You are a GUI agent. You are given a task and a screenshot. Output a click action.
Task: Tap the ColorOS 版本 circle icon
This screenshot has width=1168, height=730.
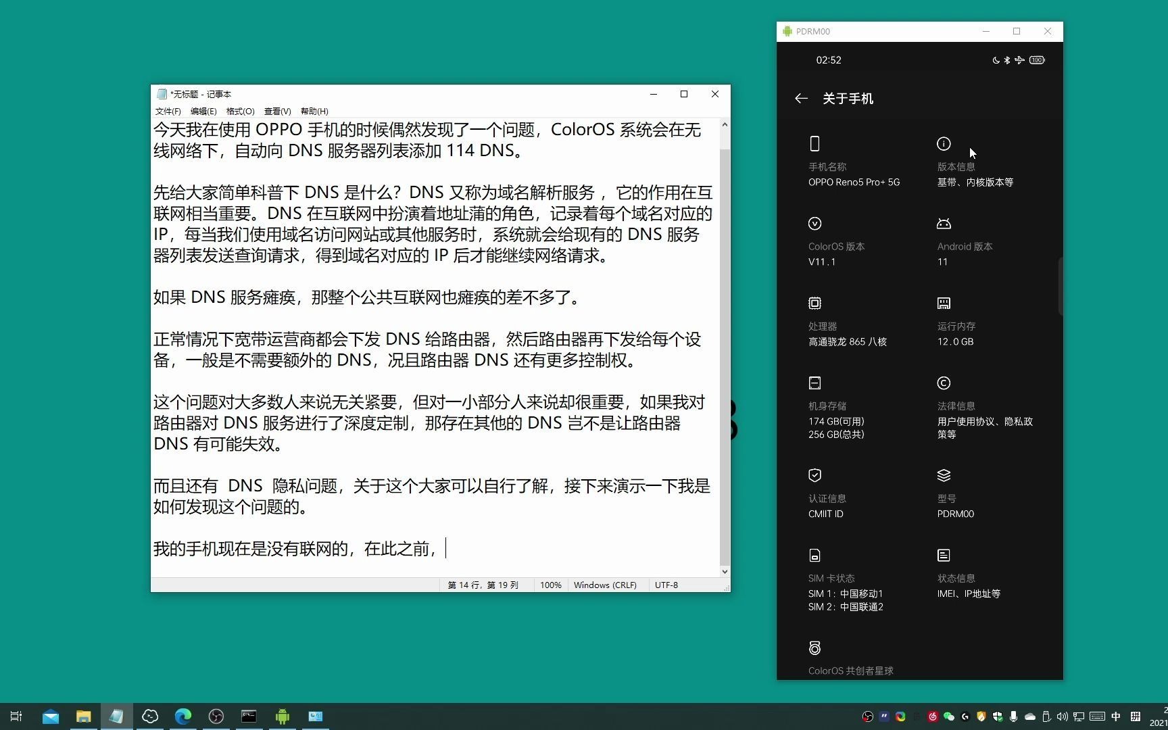coord(814,224)
